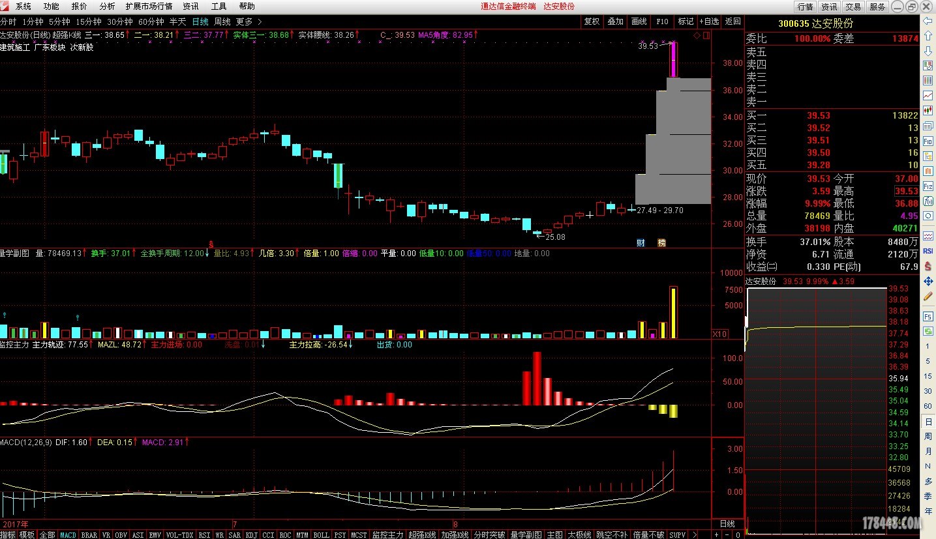936x539 pixels.
Task: Open the 扩展市场行情 menu
Action: click(x=149, y=7)
